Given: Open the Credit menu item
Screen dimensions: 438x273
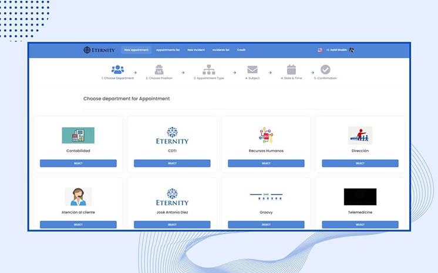Looking at the screenshot, I should click(x=241, y=50).
